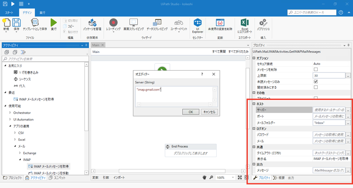The image size is (353, 188).
Task: Expand Excel node in activities tree
Action: [15, 139]
